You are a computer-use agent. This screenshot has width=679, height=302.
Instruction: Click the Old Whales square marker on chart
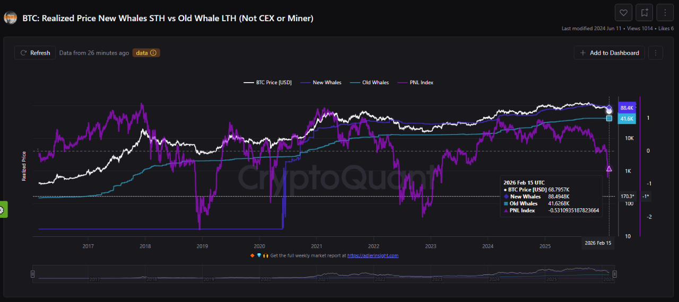pyautogui.click(x=609, y=118)
